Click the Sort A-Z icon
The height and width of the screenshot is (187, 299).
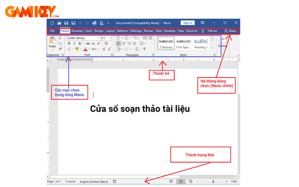137,49
